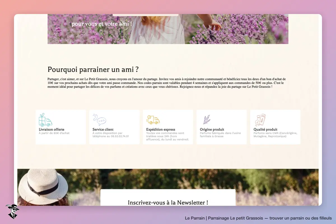
Task: Click the gift delivery truck icon
Action: 46,120
